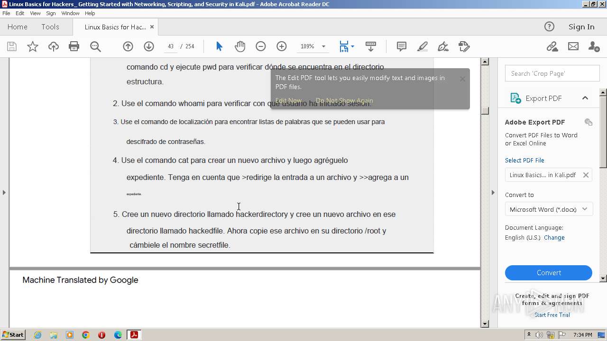Click the Search tools field

[552, 73]
